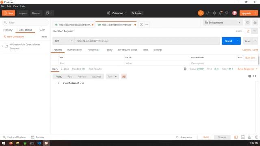Viewport: 260px width, 146px height.
Task: Open the Upgrade dropdown arrow
Action: pyautogui.click(x=256, y=13)
